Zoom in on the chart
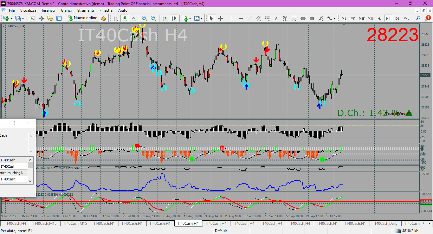 [x=145, y=18]
